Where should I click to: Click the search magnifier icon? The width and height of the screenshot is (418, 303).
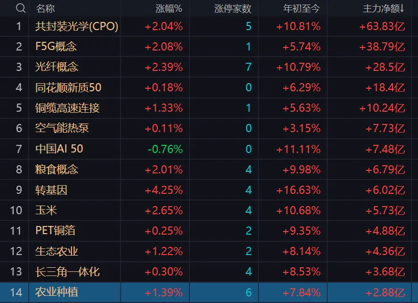click(x=20, y=8)
